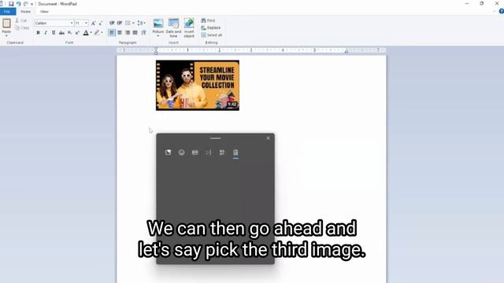
Task: Click the right indent marker on ruler
Action: point(346,51)
